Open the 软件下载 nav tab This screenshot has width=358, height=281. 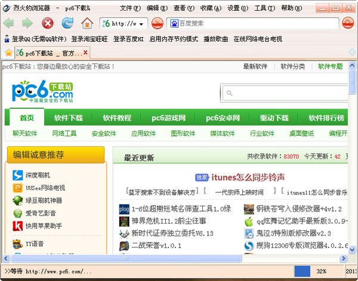coord(69,118)
